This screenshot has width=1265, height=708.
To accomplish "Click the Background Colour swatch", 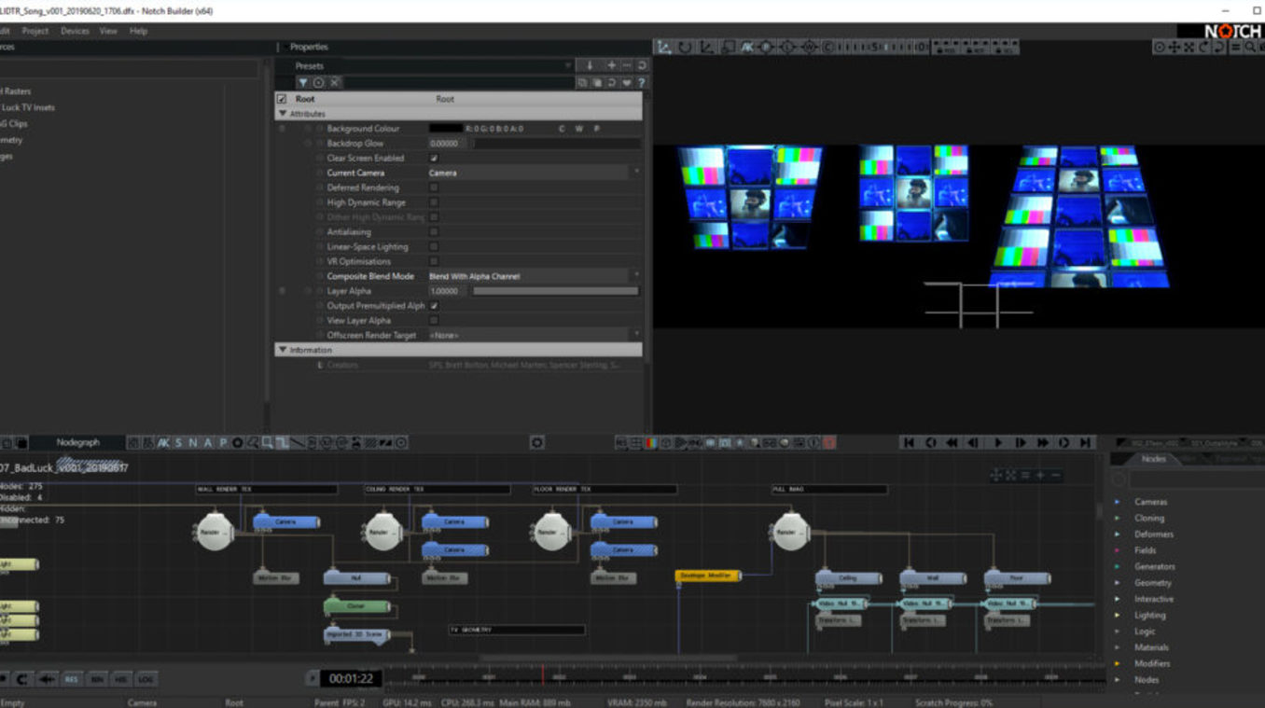I will [445, 129].
